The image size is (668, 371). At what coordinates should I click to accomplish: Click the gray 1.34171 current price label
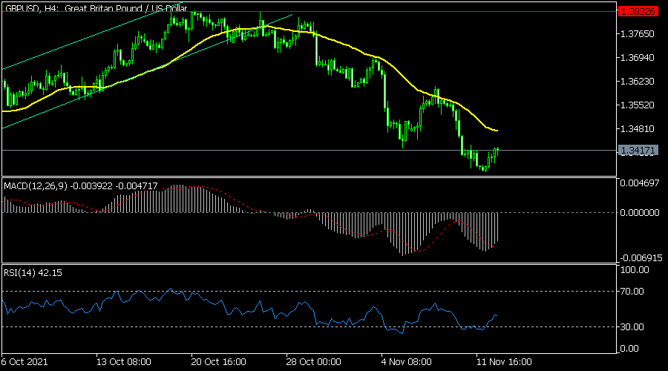638,151
